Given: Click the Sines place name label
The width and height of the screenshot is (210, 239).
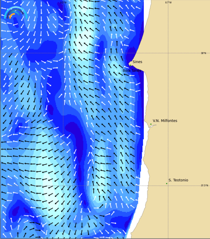Looking at the screenshot, I should (137, 62).
